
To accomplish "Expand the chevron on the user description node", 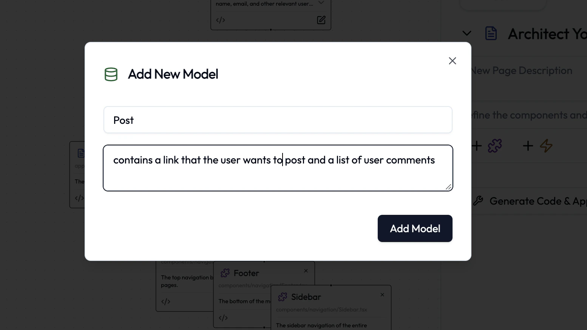I will 321,2.
